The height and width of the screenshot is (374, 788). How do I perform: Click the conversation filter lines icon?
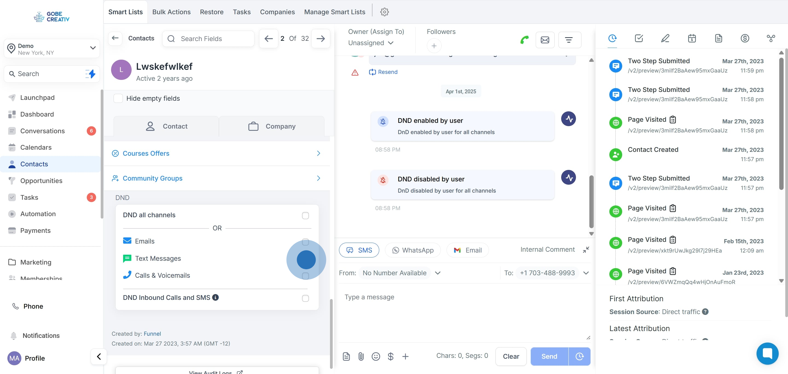point(569,40)
